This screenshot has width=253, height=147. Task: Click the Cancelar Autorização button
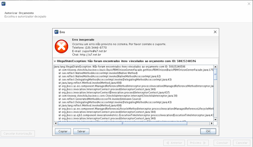[x=17, y=133]
